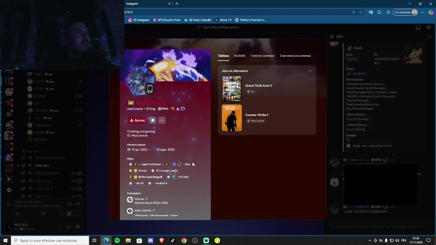Select the Pro tag under GTA V
The width and height of the screenshot is (436, 245).
coord(251,92)
